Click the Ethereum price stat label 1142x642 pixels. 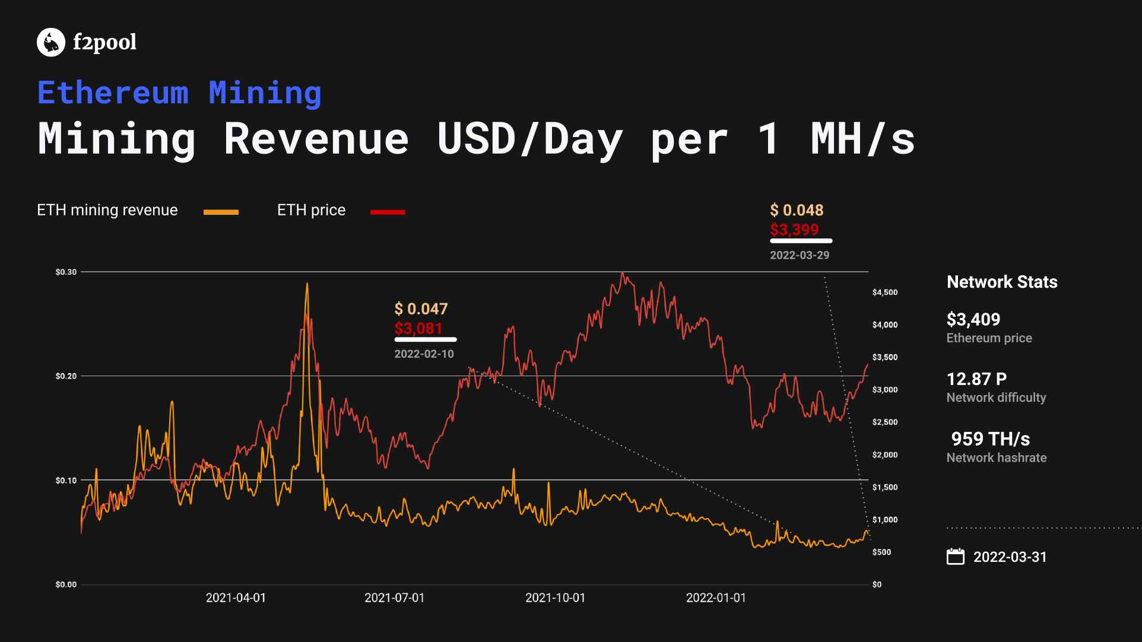coord(989,338)
